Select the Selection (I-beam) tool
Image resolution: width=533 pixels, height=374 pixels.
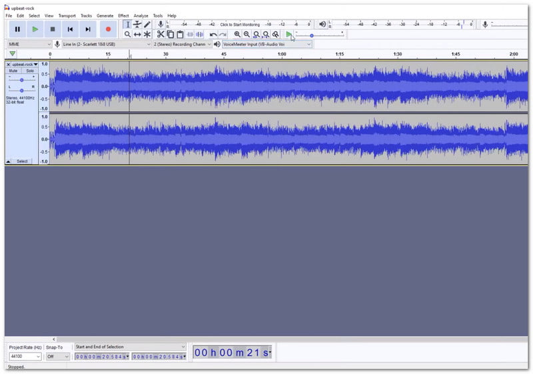127,25
